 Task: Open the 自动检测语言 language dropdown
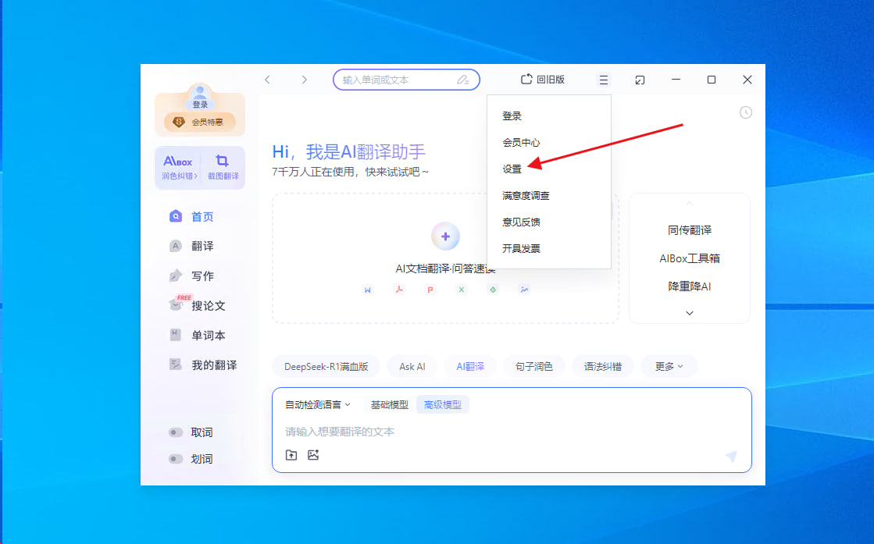tap(318, 405)
